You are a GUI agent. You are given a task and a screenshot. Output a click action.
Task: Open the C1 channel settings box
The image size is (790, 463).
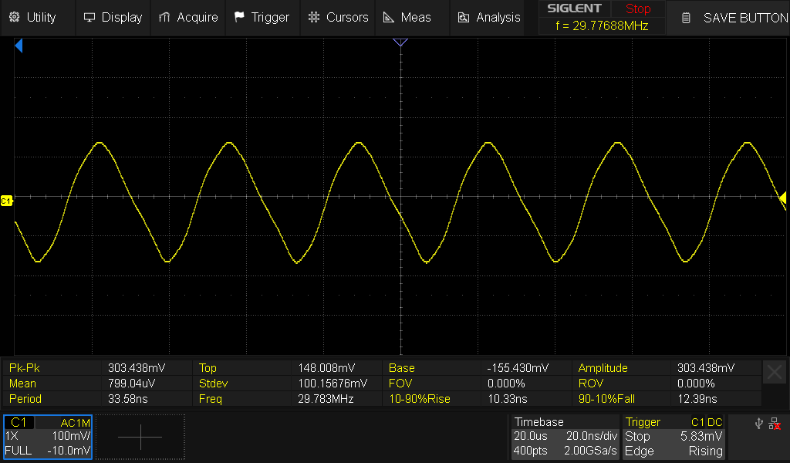(x=48, y=437)
